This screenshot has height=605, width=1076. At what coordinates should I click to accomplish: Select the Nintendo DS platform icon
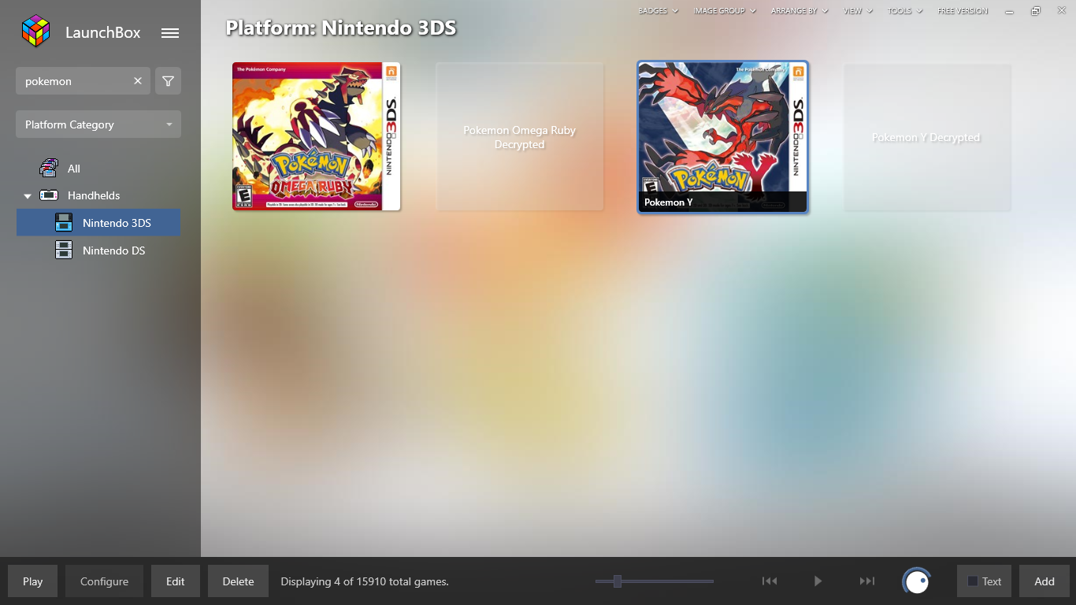coord(64,251)
